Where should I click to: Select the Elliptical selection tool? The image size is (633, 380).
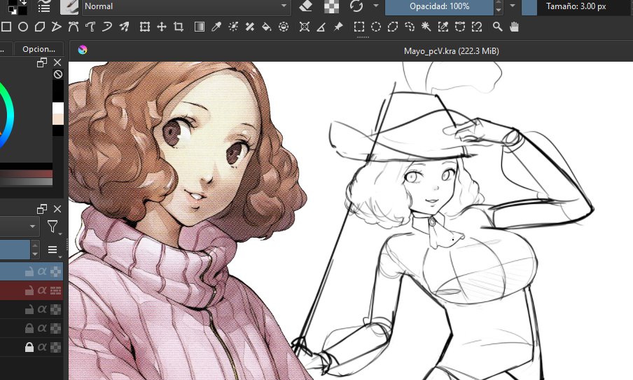point(376,27)
